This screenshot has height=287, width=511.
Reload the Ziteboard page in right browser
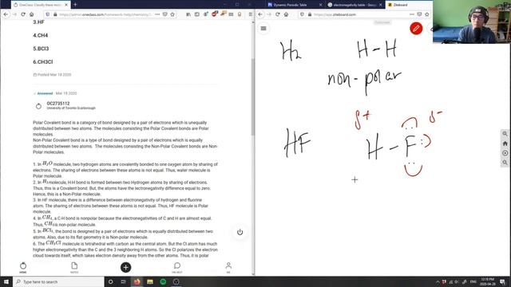(277, 14)
